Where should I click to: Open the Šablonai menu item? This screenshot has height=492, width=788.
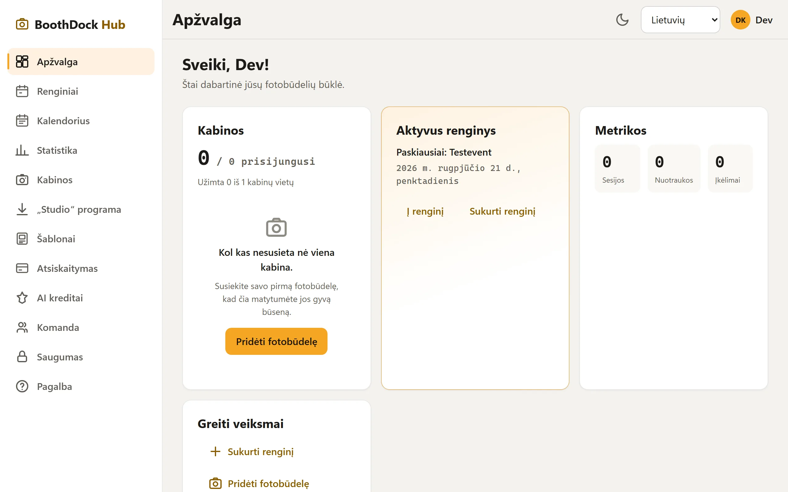point(81,239)
